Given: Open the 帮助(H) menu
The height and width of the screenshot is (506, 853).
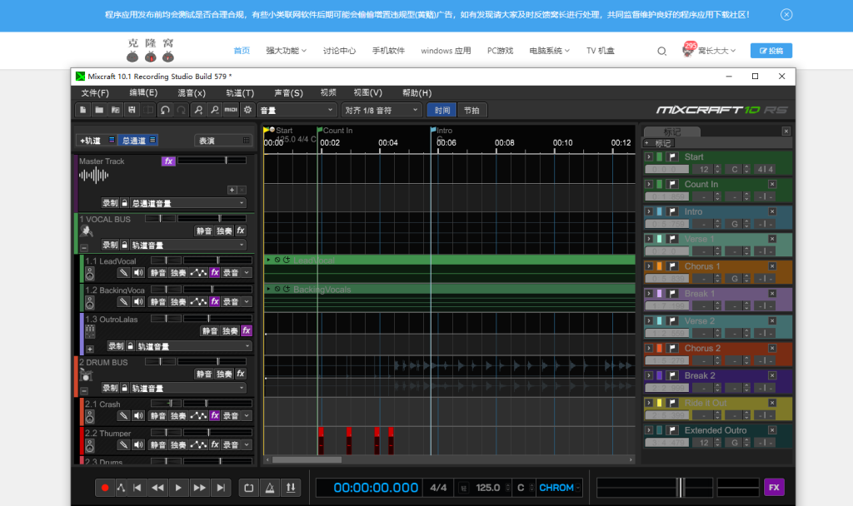Looking at the screenshot, I should (417, 93).
